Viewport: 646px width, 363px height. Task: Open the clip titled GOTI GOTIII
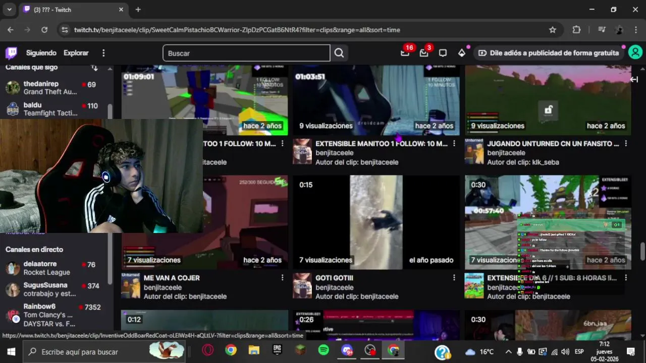pos(334,278)
